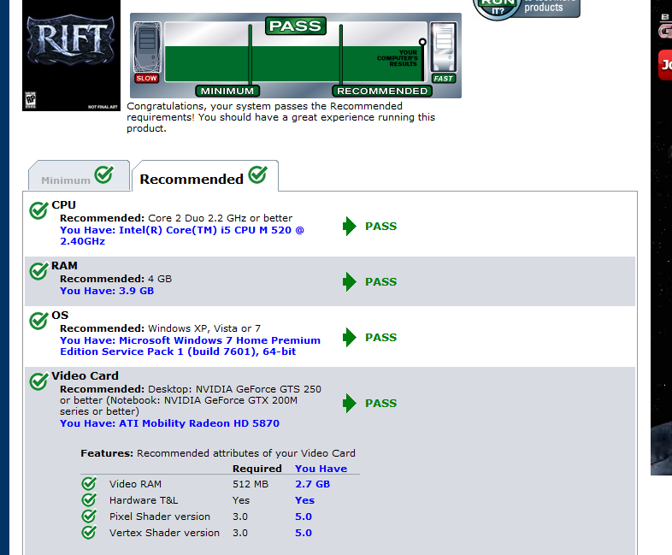Click the Vertex Shader version checkmark
Image resolution: width=672 pixels, height=555 pixels.
89,533
